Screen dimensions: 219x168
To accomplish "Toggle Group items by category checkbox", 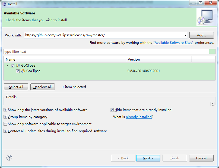I will [x=5, y=117].
